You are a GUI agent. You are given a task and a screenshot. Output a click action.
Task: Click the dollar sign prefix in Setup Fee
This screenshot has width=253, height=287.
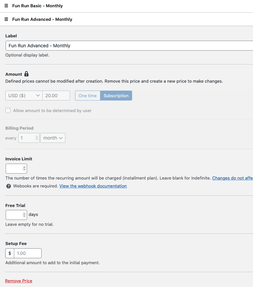10,253
